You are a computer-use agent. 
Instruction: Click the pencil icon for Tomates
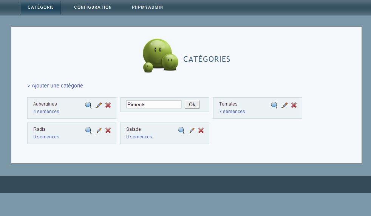click(284, 105)
